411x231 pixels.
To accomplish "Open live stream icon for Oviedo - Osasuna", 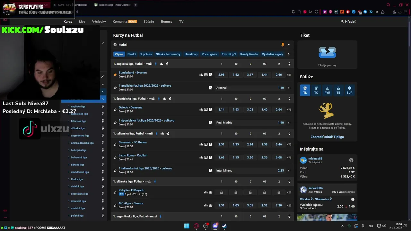I will 206,109.
